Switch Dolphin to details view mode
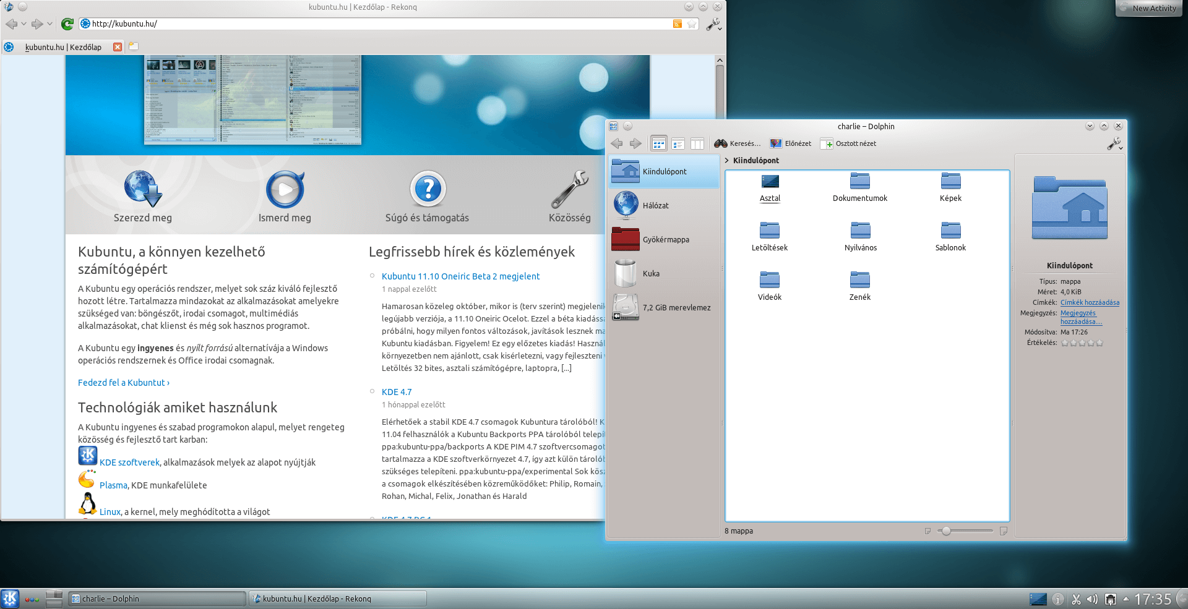This screenshot has width=1188, height=609. tap(678, 143)
